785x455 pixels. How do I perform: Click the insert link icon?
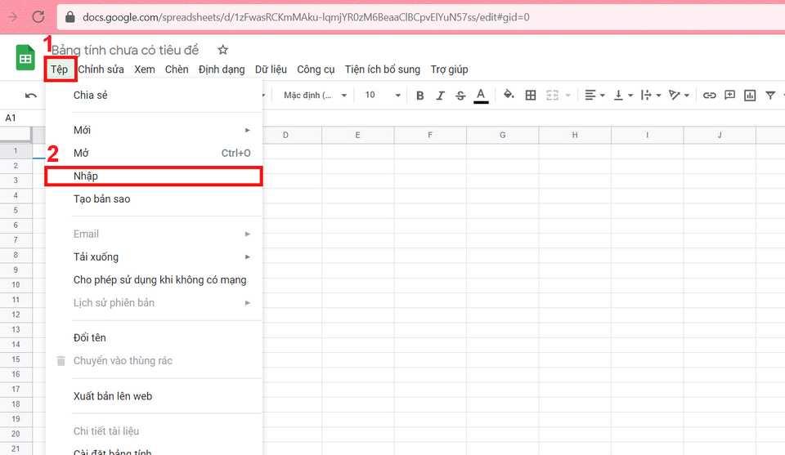click(709, 96)
